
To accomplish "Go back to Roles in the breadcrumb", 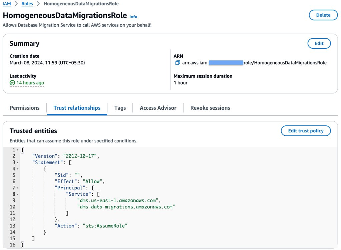I will [27, 4].
